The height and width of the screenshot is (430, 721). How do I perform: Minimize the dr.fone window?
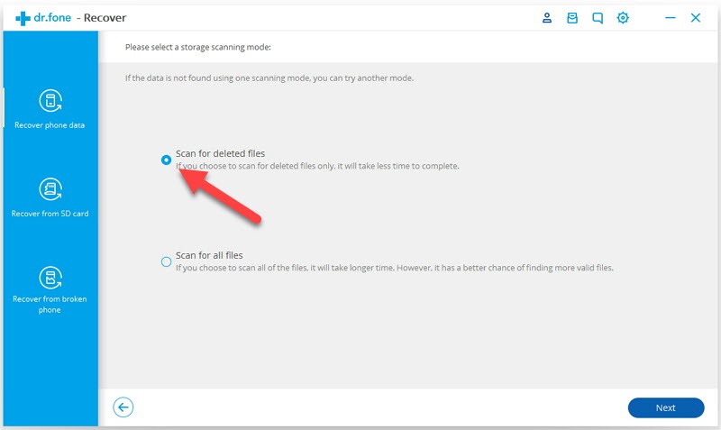[x=671, y=18]
